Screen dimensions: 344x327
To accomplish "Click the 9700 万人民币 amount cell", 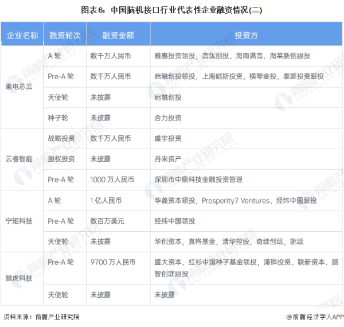I will tap(112, 262).
